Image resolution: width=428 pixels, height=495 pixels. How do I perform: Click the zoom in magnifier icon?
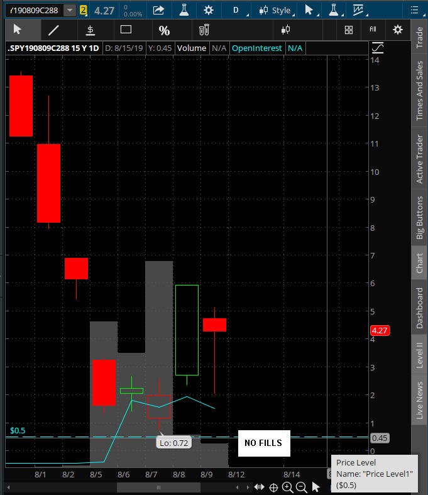click(x=287, y=487)
